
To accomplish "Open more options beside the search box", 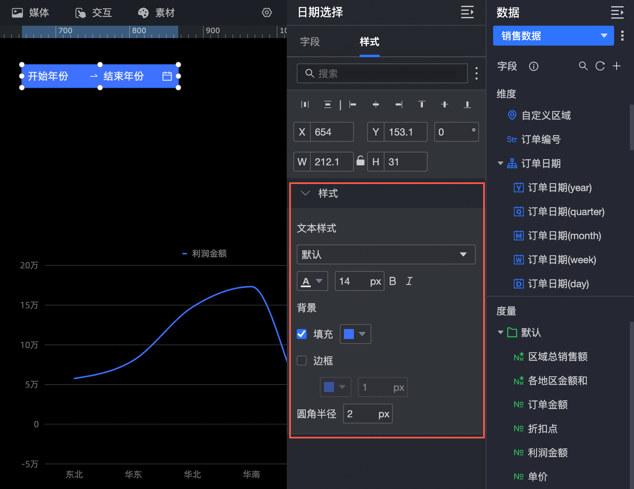I will click(x=477, y=73).
